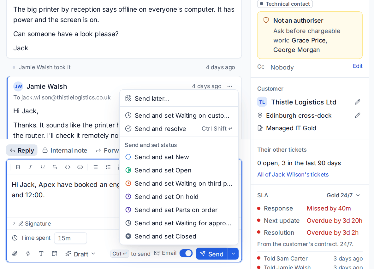This screenshot has height=269, width=374.
Task: Click 0 open, 3 in the last 90 days
Action: pos(299,163)
